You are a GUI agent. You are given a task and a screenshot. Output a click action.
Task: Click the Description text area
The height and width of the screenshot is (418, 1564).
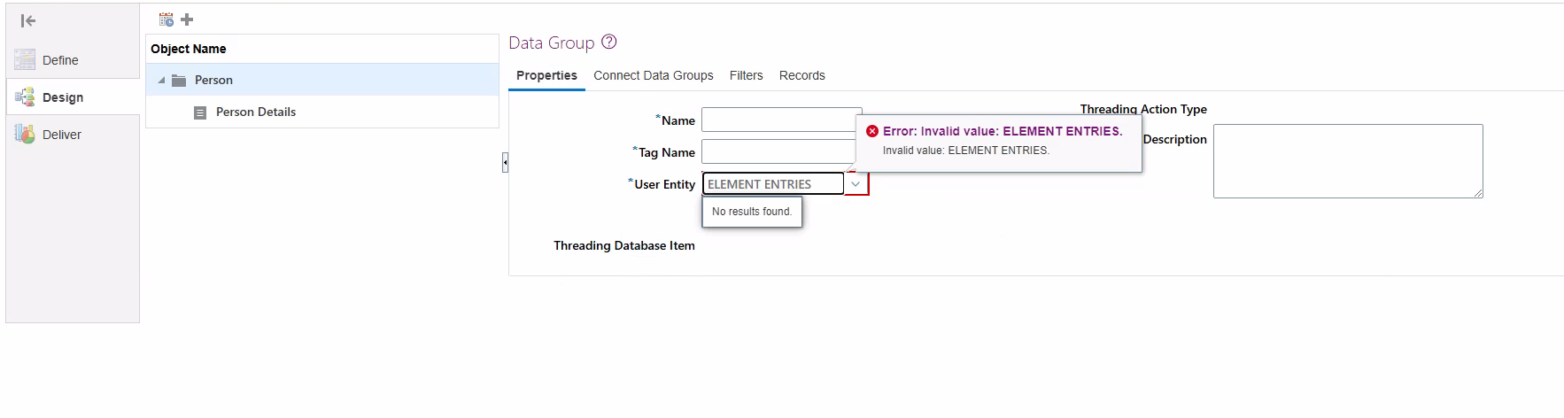click(1348, 161)
